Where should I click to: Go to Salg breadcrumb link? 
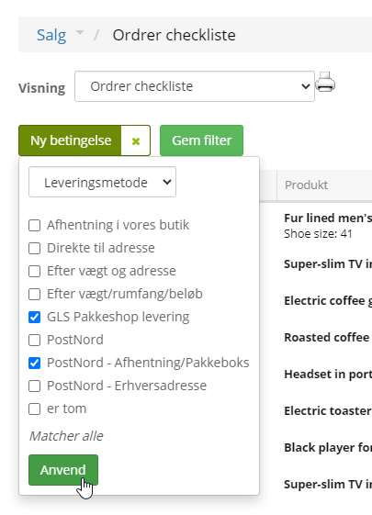click(51, 35)
